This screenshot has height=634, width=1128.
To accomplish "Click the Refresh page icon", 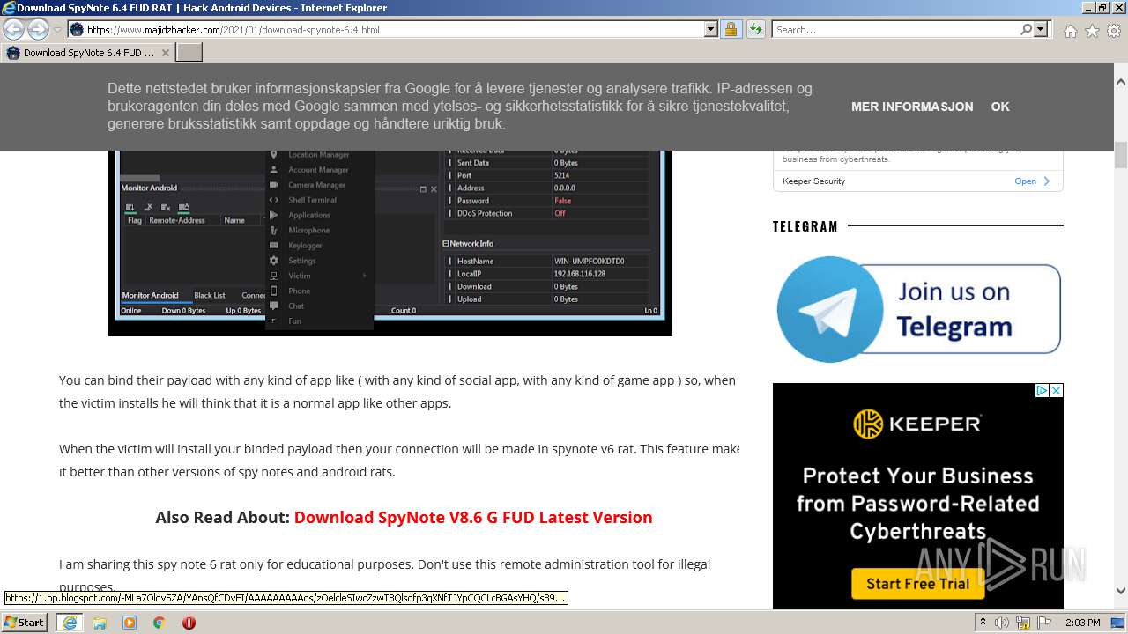I will [756, 29].
